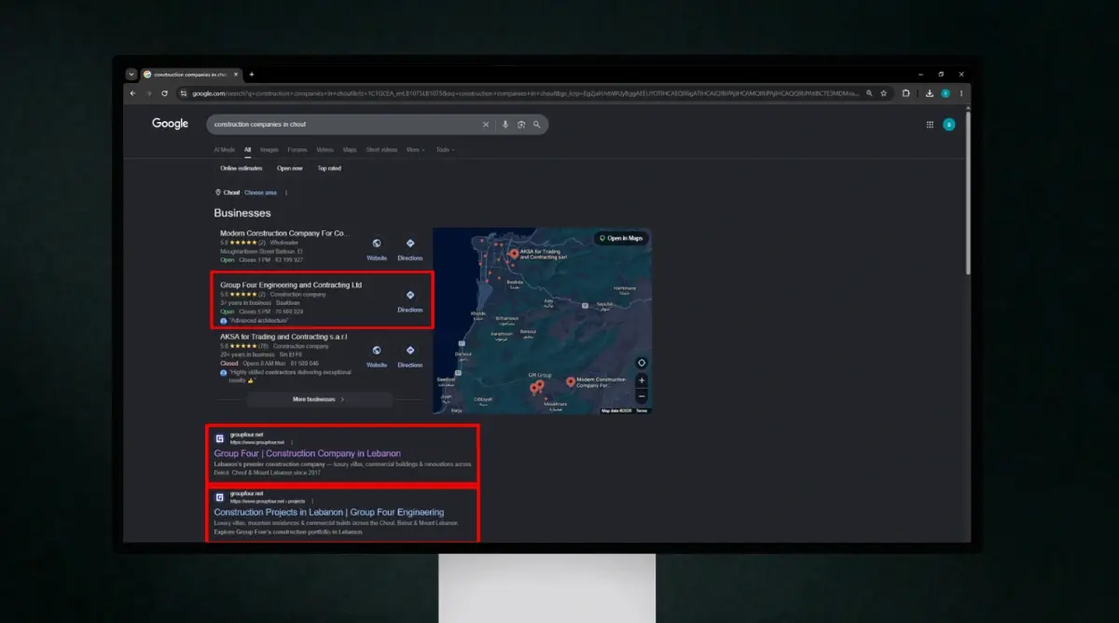Bookmark the page with the star icon
Screen dimensions: 1119x623
884,93
